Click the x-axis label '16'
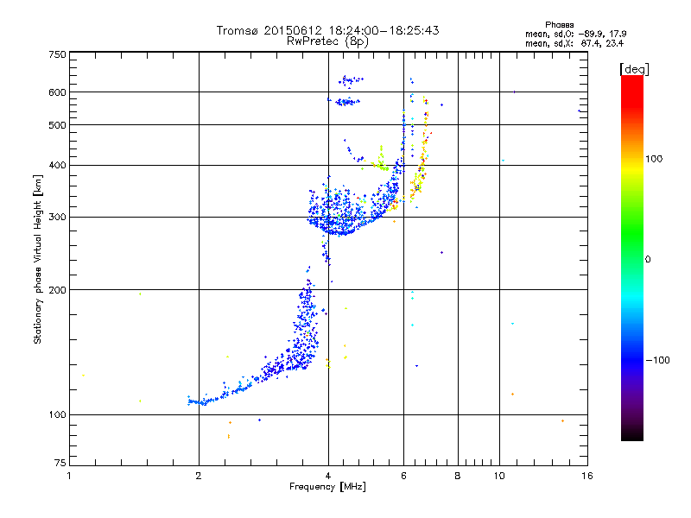Image resolution: width=691 pixels, height=518 pixels. [587, 476]
